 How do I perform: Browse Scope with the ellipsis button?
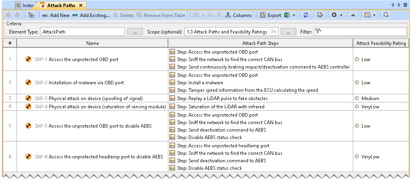click(x=288, y=32)
